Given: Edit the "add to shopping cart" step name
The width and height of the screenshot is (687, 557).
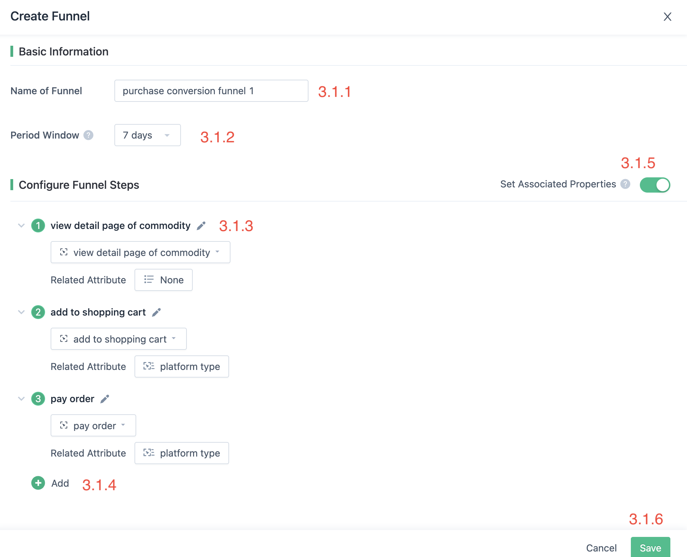Looking at the screenshot, I should [x=156, y=312].
